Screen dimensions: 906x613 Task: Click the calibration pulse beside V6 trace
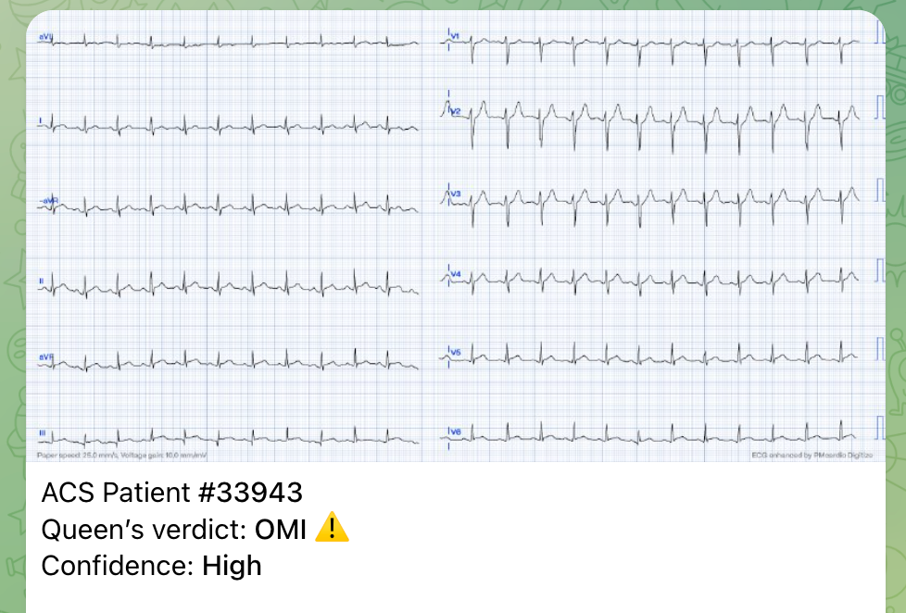click(879, 428)
